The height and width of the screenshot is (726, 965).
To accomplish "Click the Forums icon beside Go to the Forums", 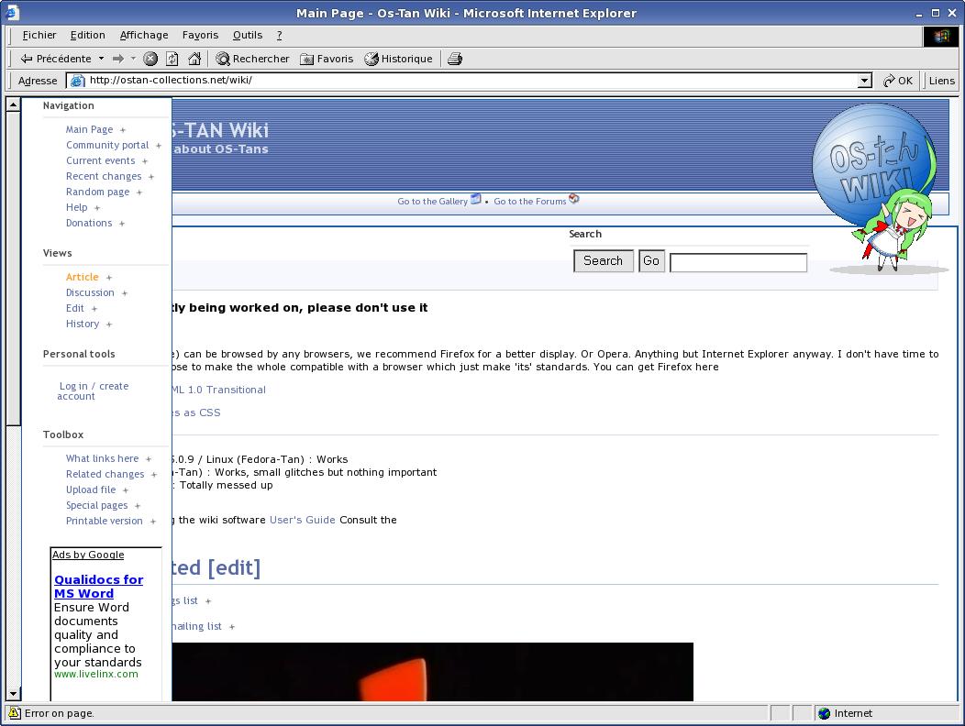I will pos(574,199).
